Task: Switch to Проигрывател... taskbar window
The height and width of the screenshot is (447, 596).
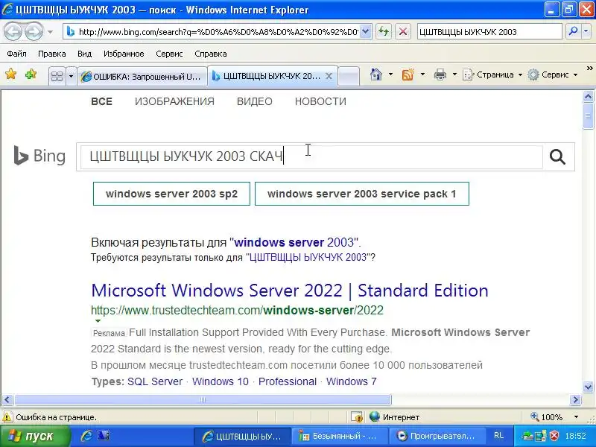Action: pos(437,436)
